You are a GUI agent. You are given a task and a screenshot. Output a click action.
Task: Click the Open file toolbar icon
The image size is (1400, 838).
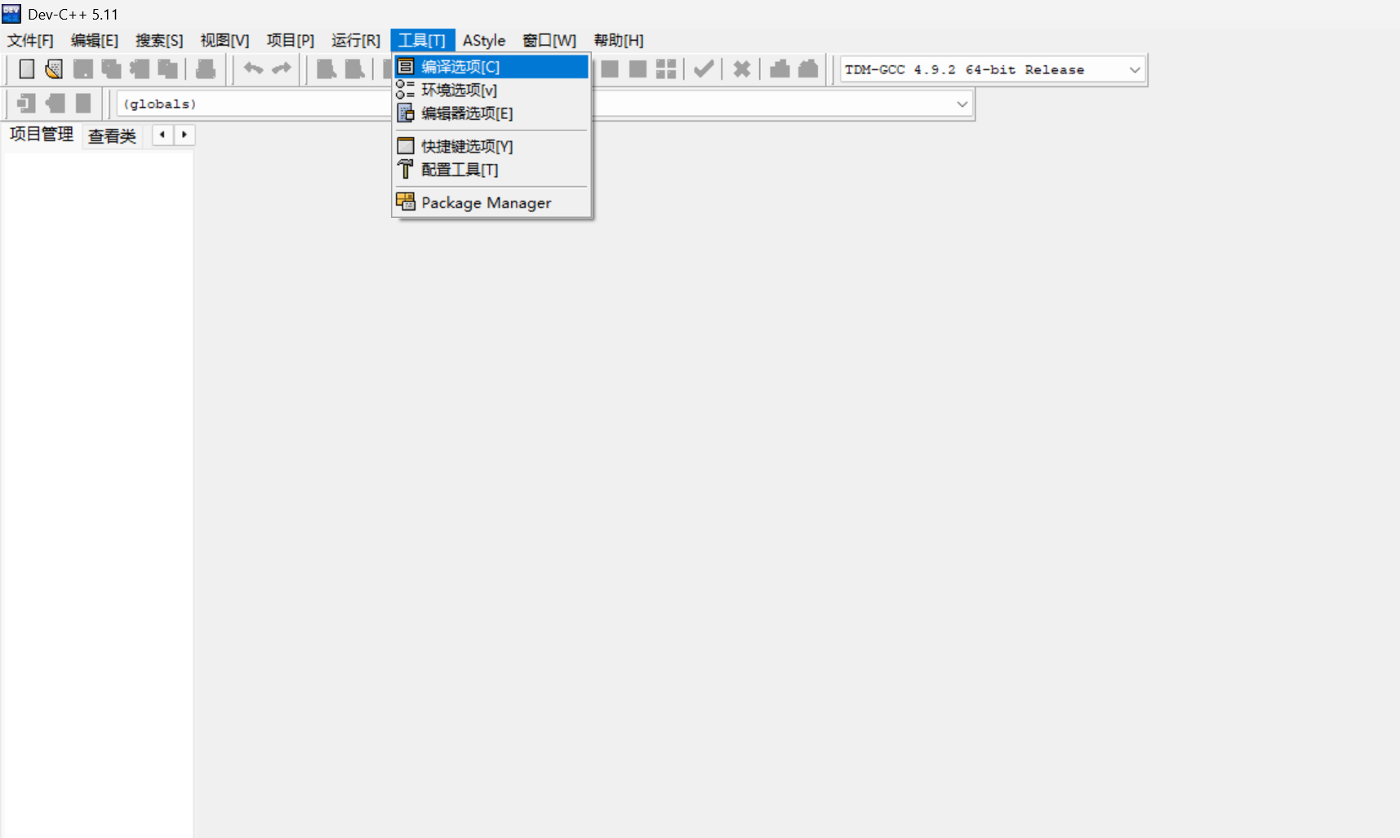tap(54, 69)
